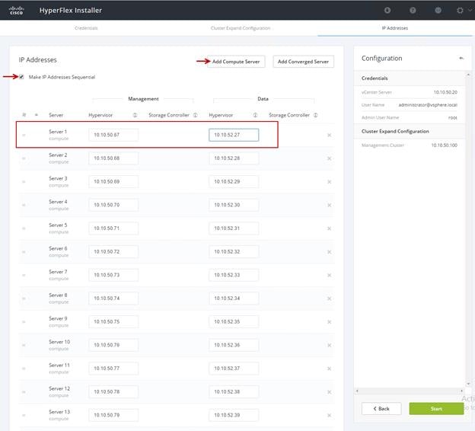This screenshot has height=431, width=475.
Task: Select the IP Addresses tab
Action: 395,28
